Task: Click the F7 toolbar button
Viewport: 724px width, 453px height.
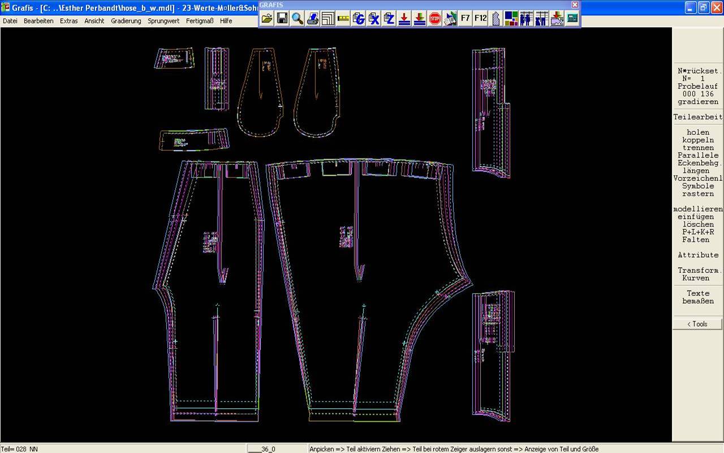Action: pos(465,19)
